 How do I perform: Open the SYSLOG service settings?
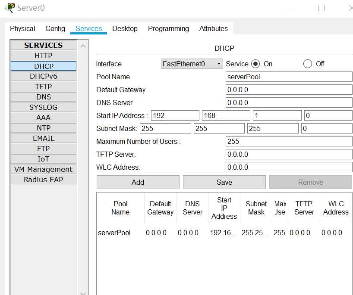pyautogui.click(x=44, y=107)
